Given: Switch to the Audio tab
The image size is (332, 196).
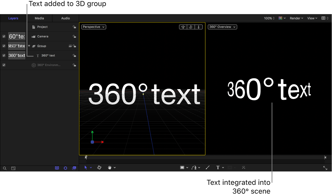Looking at the screenshot, I should (65, 18).
